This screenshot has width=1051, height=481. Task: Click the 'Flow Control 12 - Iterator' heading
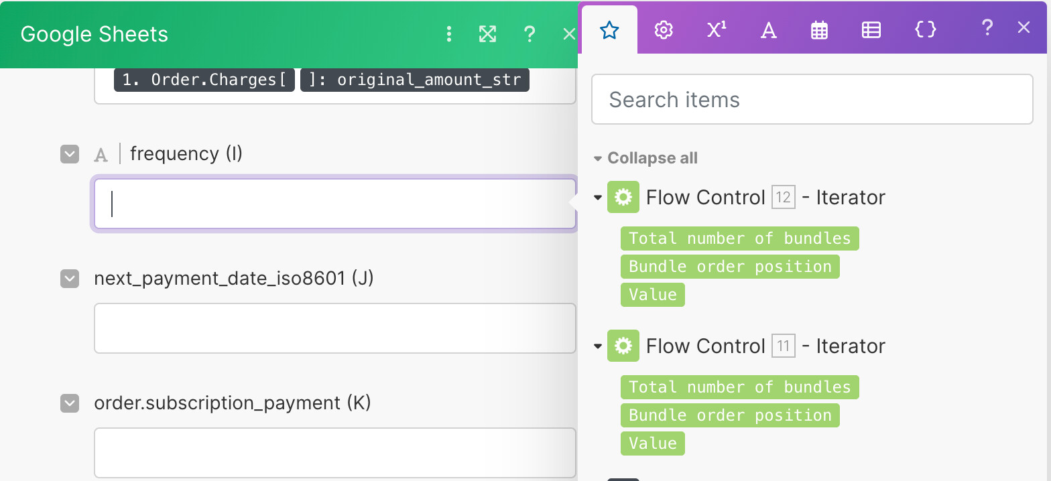[x=765, y=198]
